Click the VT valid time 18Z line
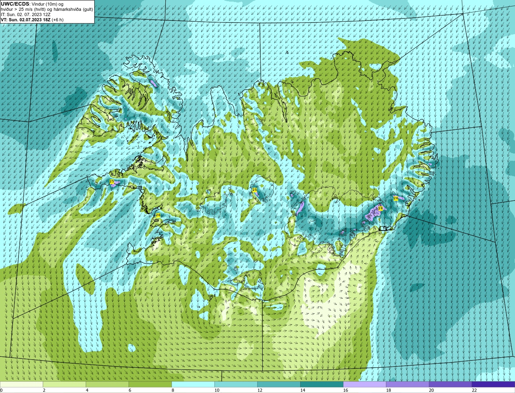Image resolution: width=515 pixels, height=393 pixels. pyautogui.click(x=32, y=20)
